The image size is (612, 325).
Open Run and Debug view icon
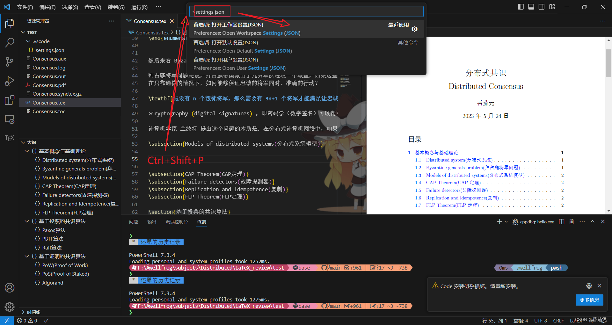click(10, 81)
